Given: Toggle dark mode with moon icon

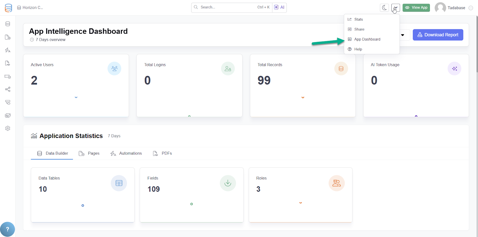Looking at the screenshot, I should coord(384,8).
